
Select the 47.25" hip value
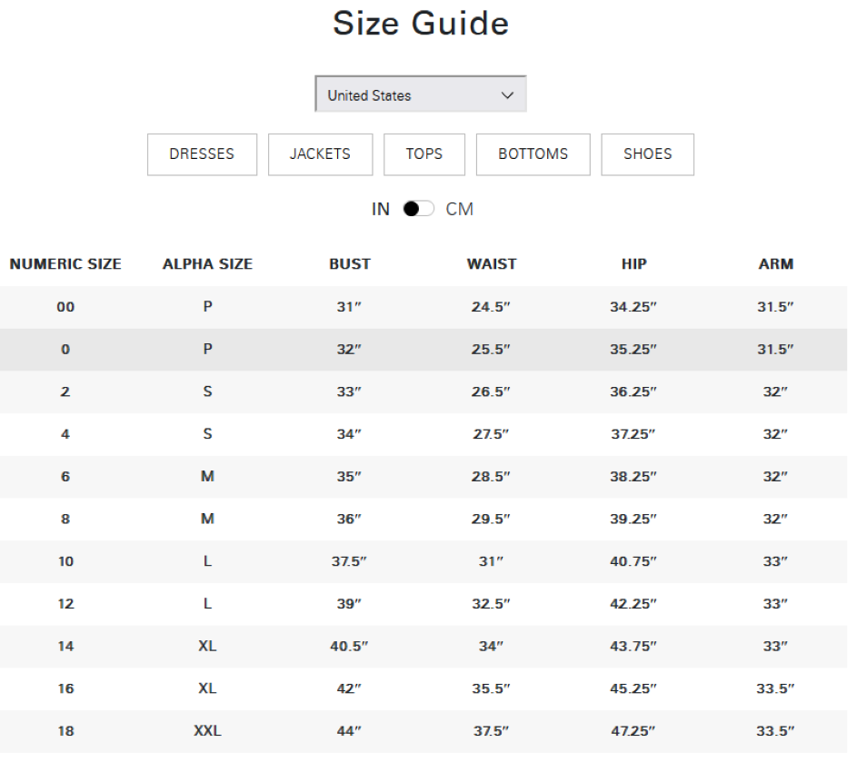point(633,731)
